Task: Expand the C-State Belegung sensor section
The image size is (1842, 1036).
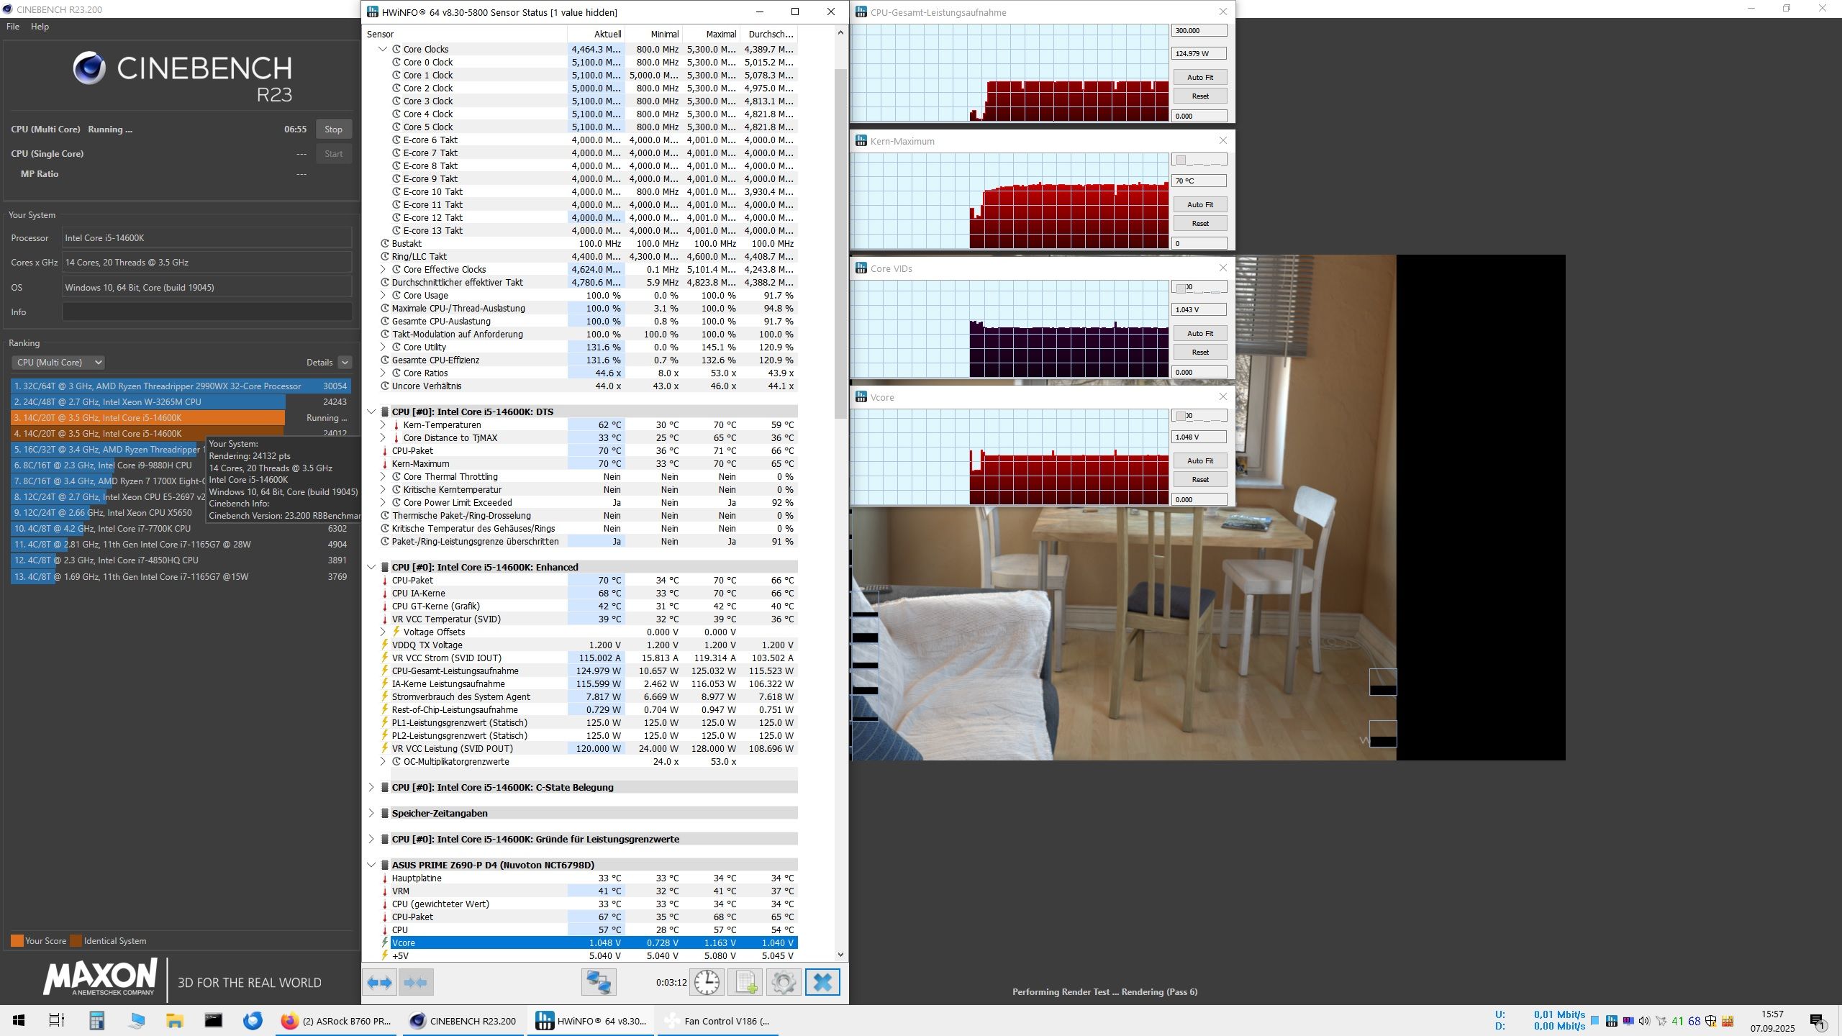Action: click(371, 788)
